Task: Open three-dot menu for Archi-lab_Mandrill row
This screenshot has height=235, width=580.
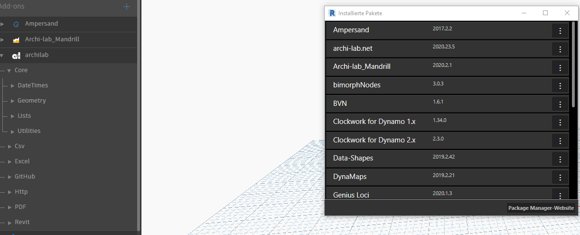Action: point(560,67)
